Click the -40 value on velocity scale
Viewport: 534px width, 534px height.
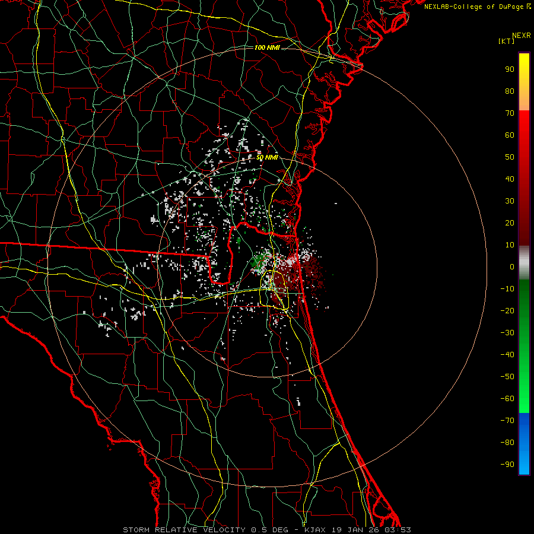507,355
